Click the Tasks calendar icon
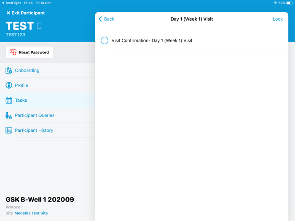This screenshot has height=221, width=295. point(9,100)
